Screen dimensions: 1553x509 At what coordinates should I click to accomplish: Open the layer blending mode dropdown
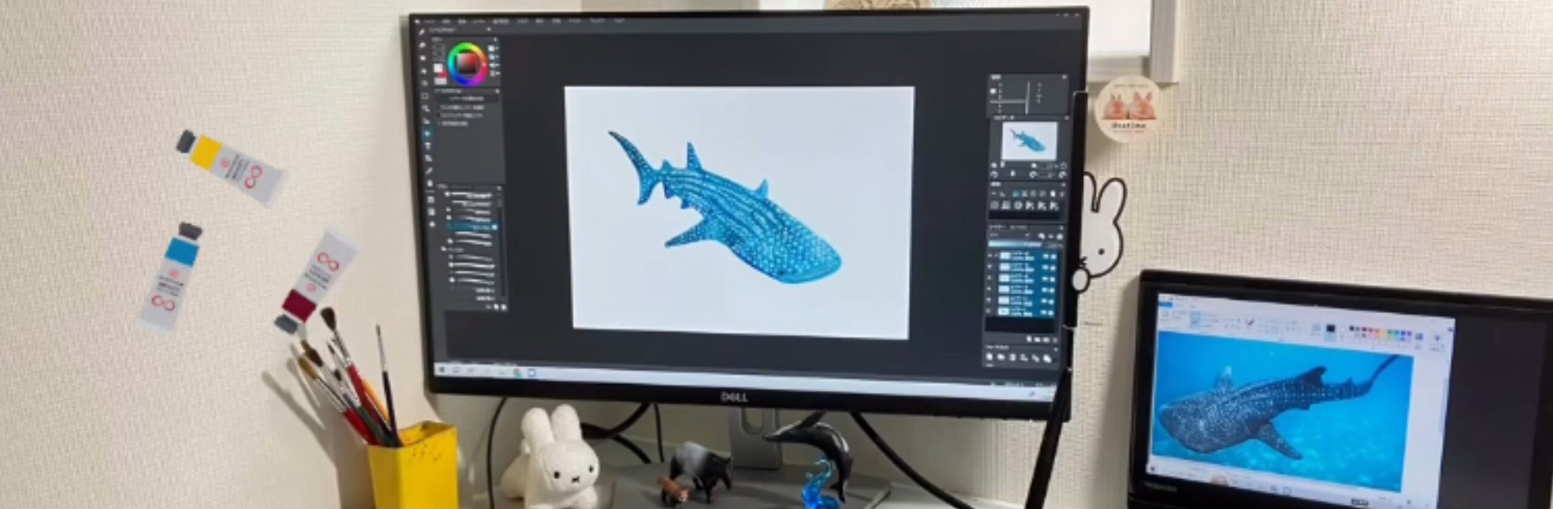[x=1009, y=235]
